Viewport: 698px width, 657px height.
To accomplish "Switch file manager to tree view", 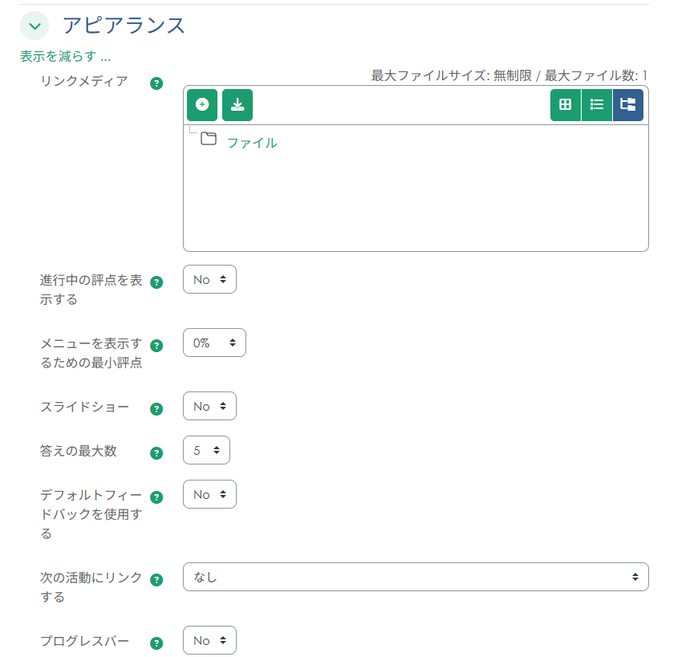I will pos(629,104).
